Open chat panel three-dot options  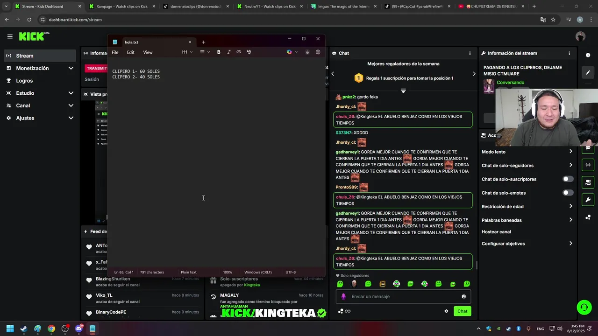click(x=470, y=53)
